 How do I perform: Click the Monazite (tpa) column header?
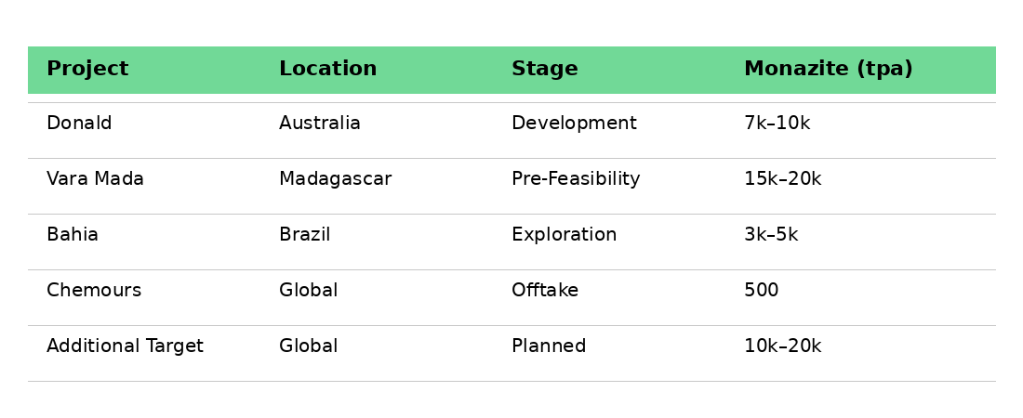tap(828, 70)
